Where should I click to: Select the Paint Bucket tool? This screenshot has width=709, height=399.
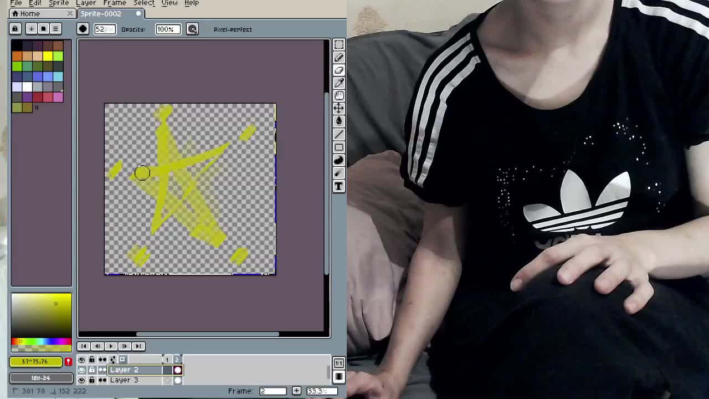click(338, 121)
